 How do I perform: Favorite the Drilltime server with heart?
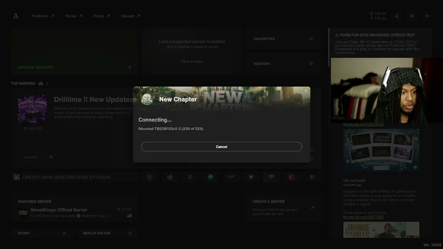click(51, 157)
